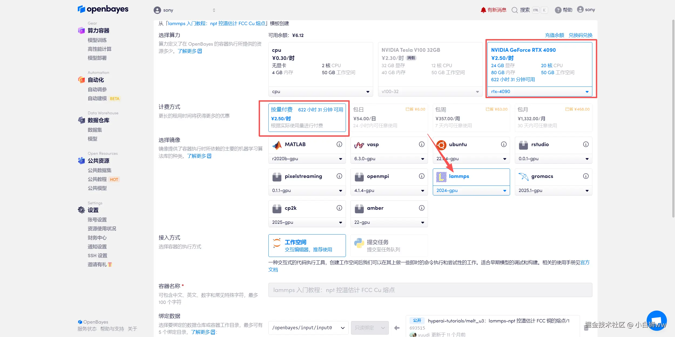Go to 数据集 in the sidebar
Image resolution: width=675 pixels, height=337 pixels.
click(x=95, y=130)
